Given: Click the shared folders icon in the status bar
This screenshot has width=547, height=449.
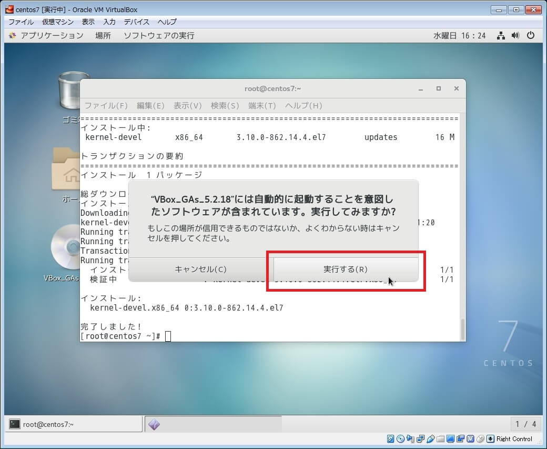Looking at the screenshot, I should 441,439.
